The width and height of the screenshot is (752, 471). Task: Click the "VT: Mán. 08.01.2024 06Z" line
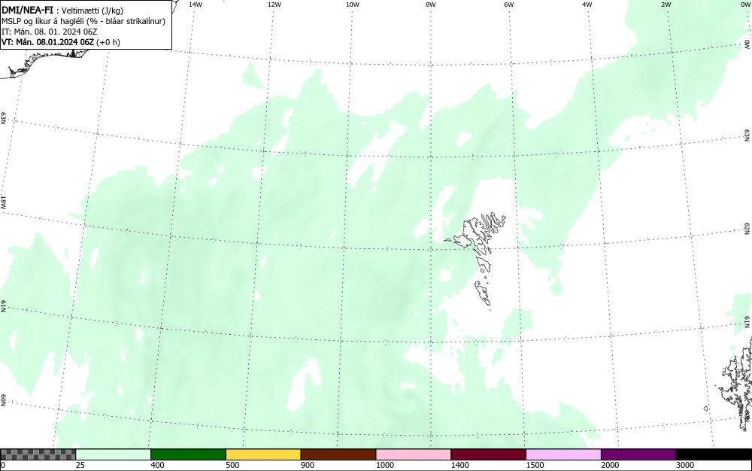click(47, 42)
